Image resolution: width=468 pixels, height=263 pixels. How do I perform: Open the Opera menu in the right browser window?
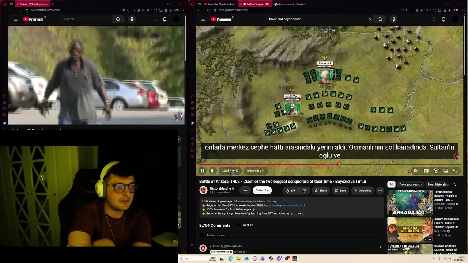[x=192, y=4]
